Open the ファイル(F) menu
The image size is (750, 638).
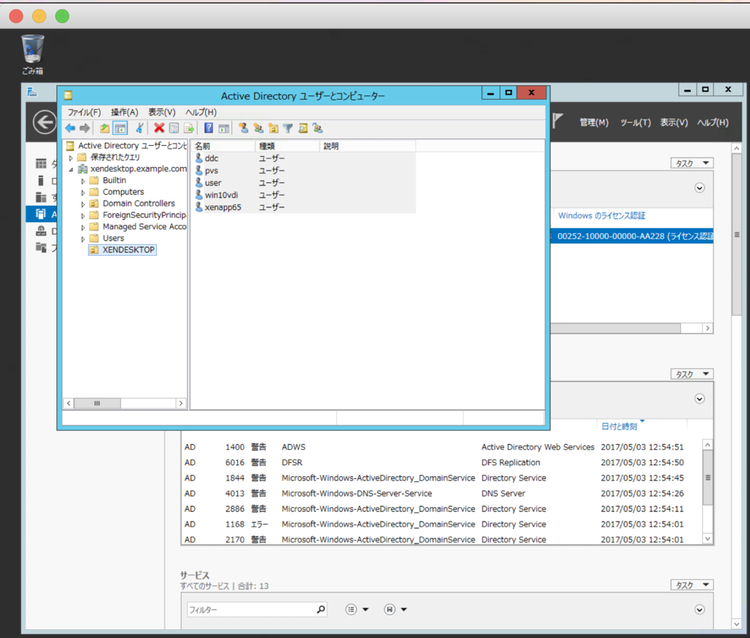(x=84, y=112)
